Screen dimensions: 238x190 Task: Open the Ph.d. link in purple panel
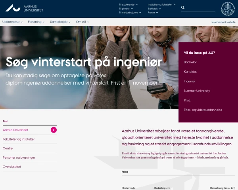click(x=187, y=100)
